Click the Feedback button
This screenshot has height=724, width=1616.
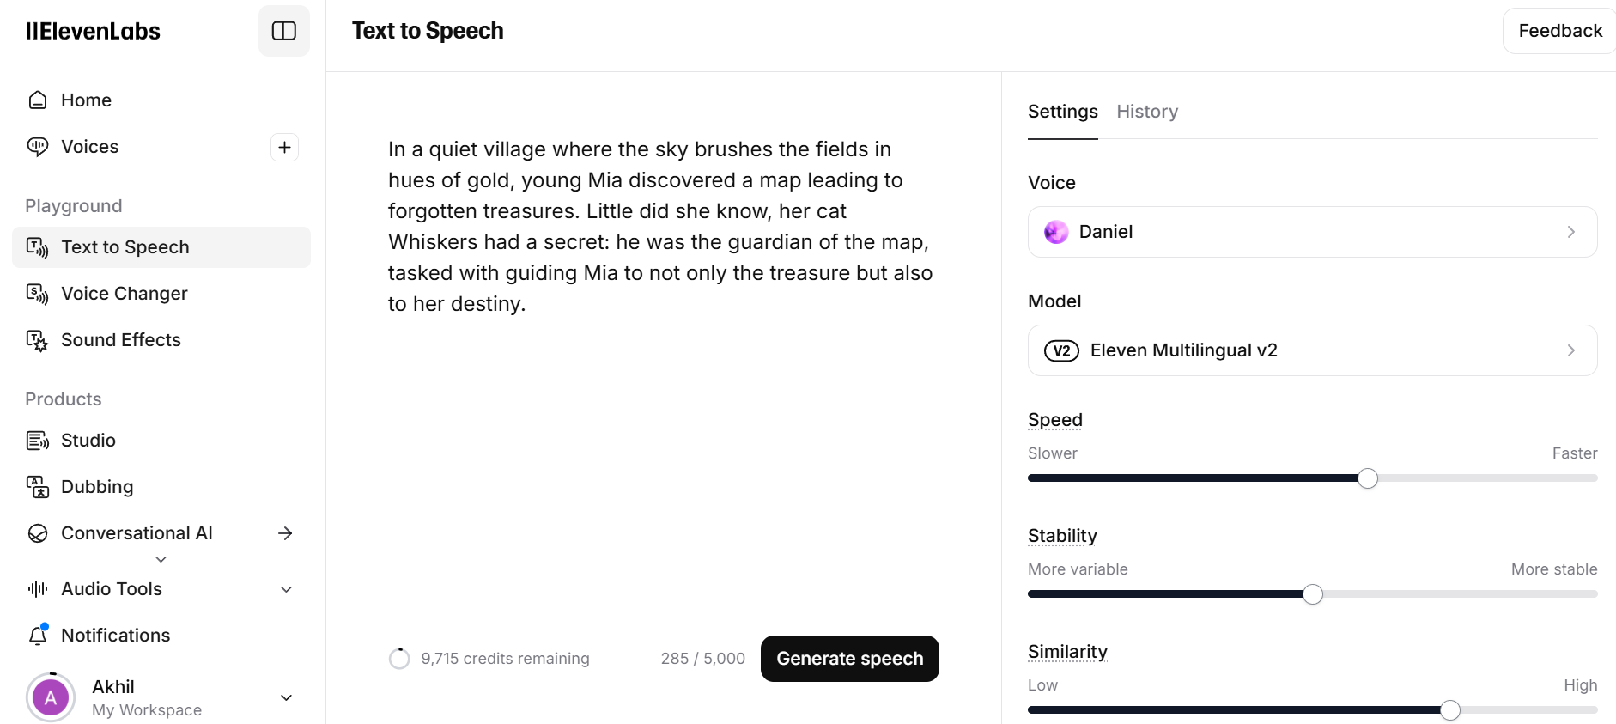(x=1559, y=31)
